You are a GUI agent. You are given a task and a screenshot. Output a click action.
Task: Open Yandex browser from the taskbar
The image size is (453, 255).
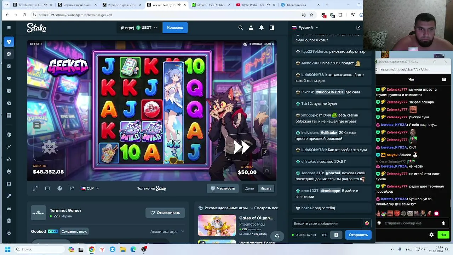click(102, 249)
